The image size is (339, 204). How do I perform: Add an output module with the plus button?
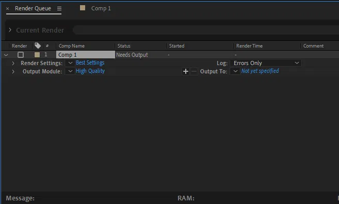click(186, 71)
